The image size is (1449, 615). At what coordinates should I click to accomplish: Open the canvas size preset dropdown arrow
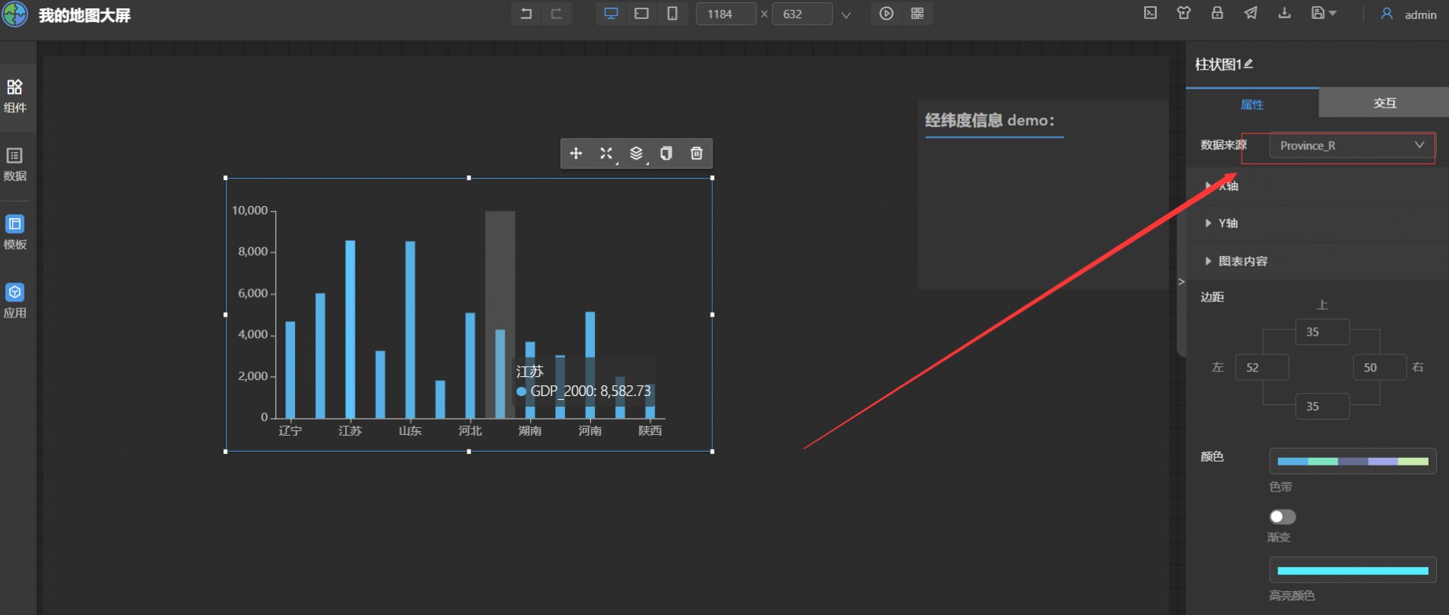tap(846, 14)
